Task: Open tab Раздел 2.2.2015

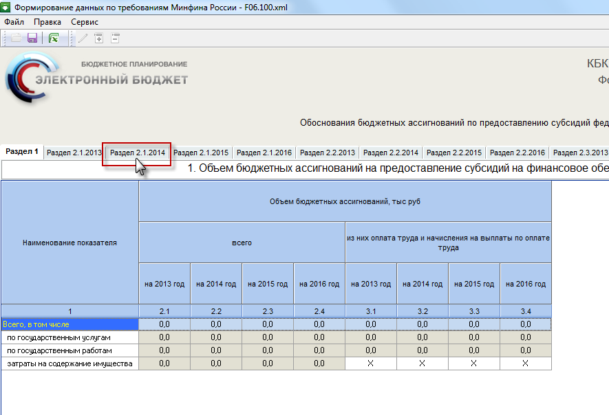Action: 454,153
